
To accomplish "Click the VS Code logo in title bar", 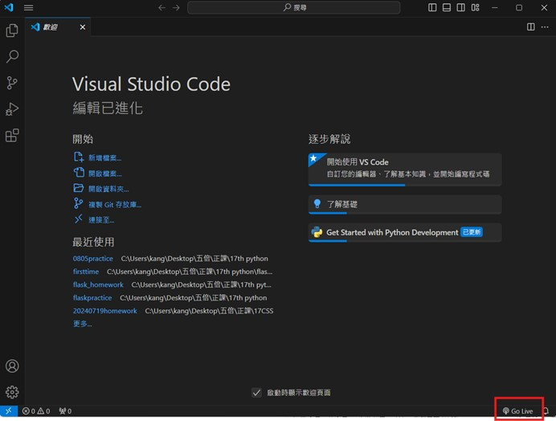I will pyautogui.click(x=9, y=7).
